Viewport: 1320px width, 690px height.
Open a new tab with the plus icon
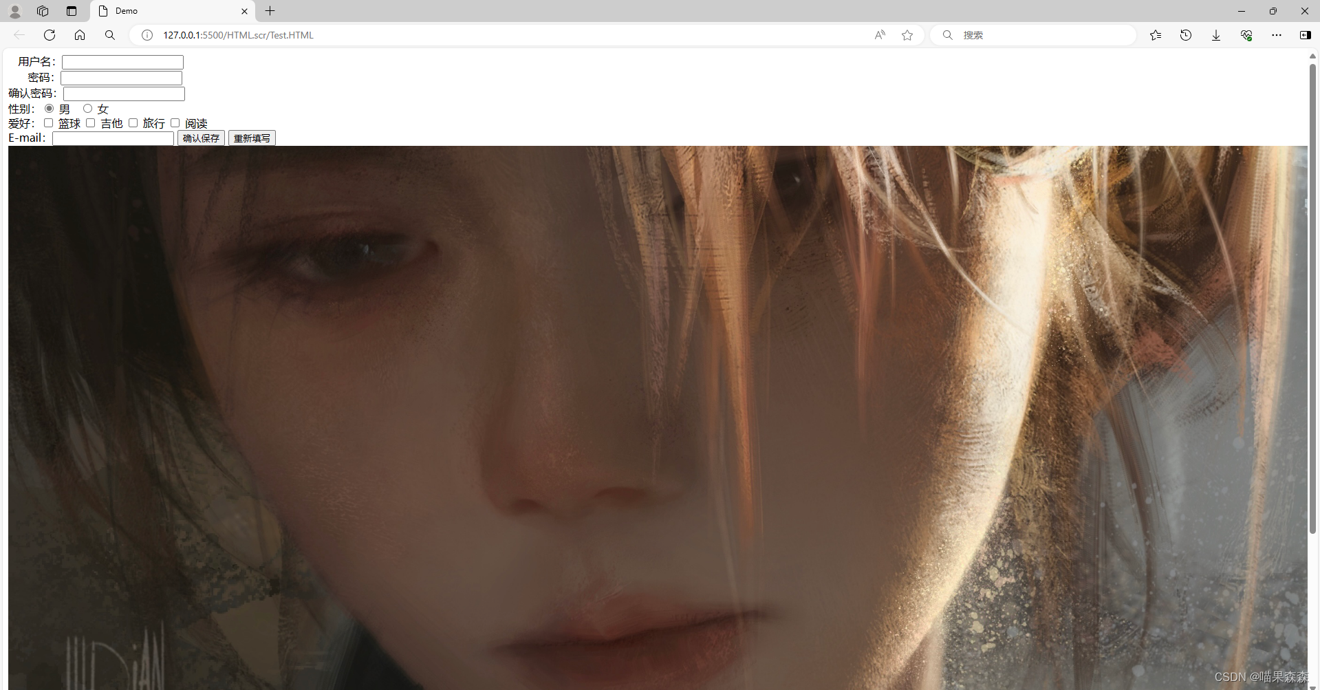click(x=270, y=11)
